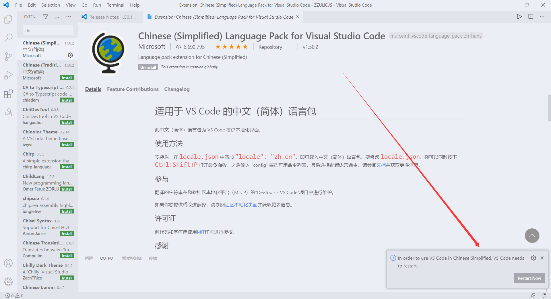Click the Uninstall button
The height and width of the screenshot is (299, 551).
(148, 67)
